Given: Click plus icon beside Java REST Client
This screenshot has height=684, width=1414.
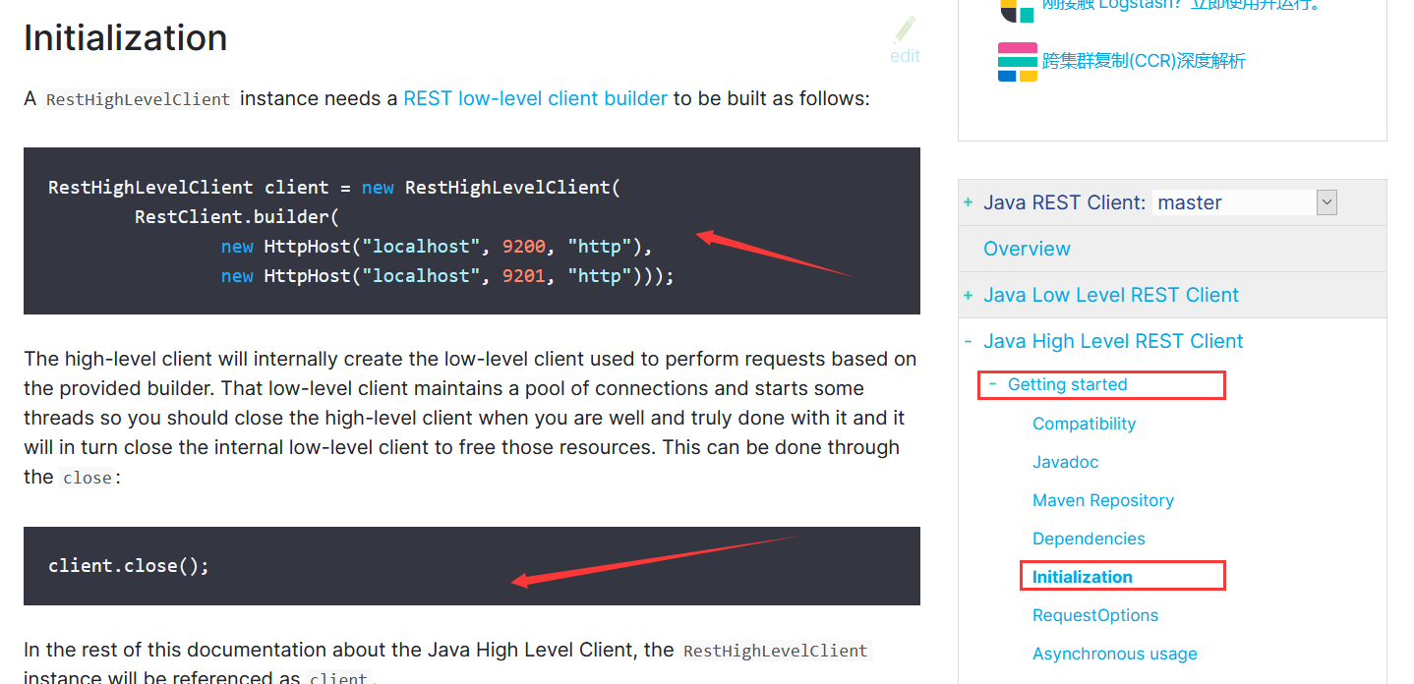Looking at the screenshot, I should point(969,202).
